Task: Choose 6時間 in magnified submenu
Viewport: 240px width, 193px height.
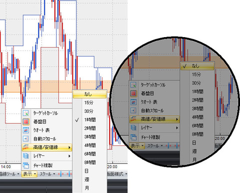Action: [197, 125]
